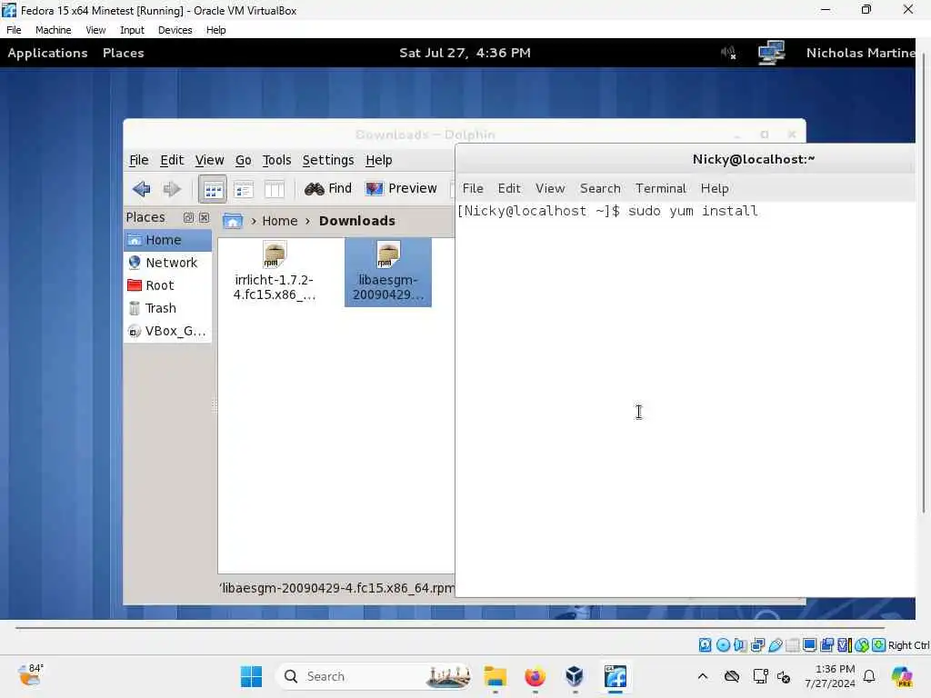Click VirtualBox mouse integration status icon
This screenshot has height=698, width=931.
(862, 645)
